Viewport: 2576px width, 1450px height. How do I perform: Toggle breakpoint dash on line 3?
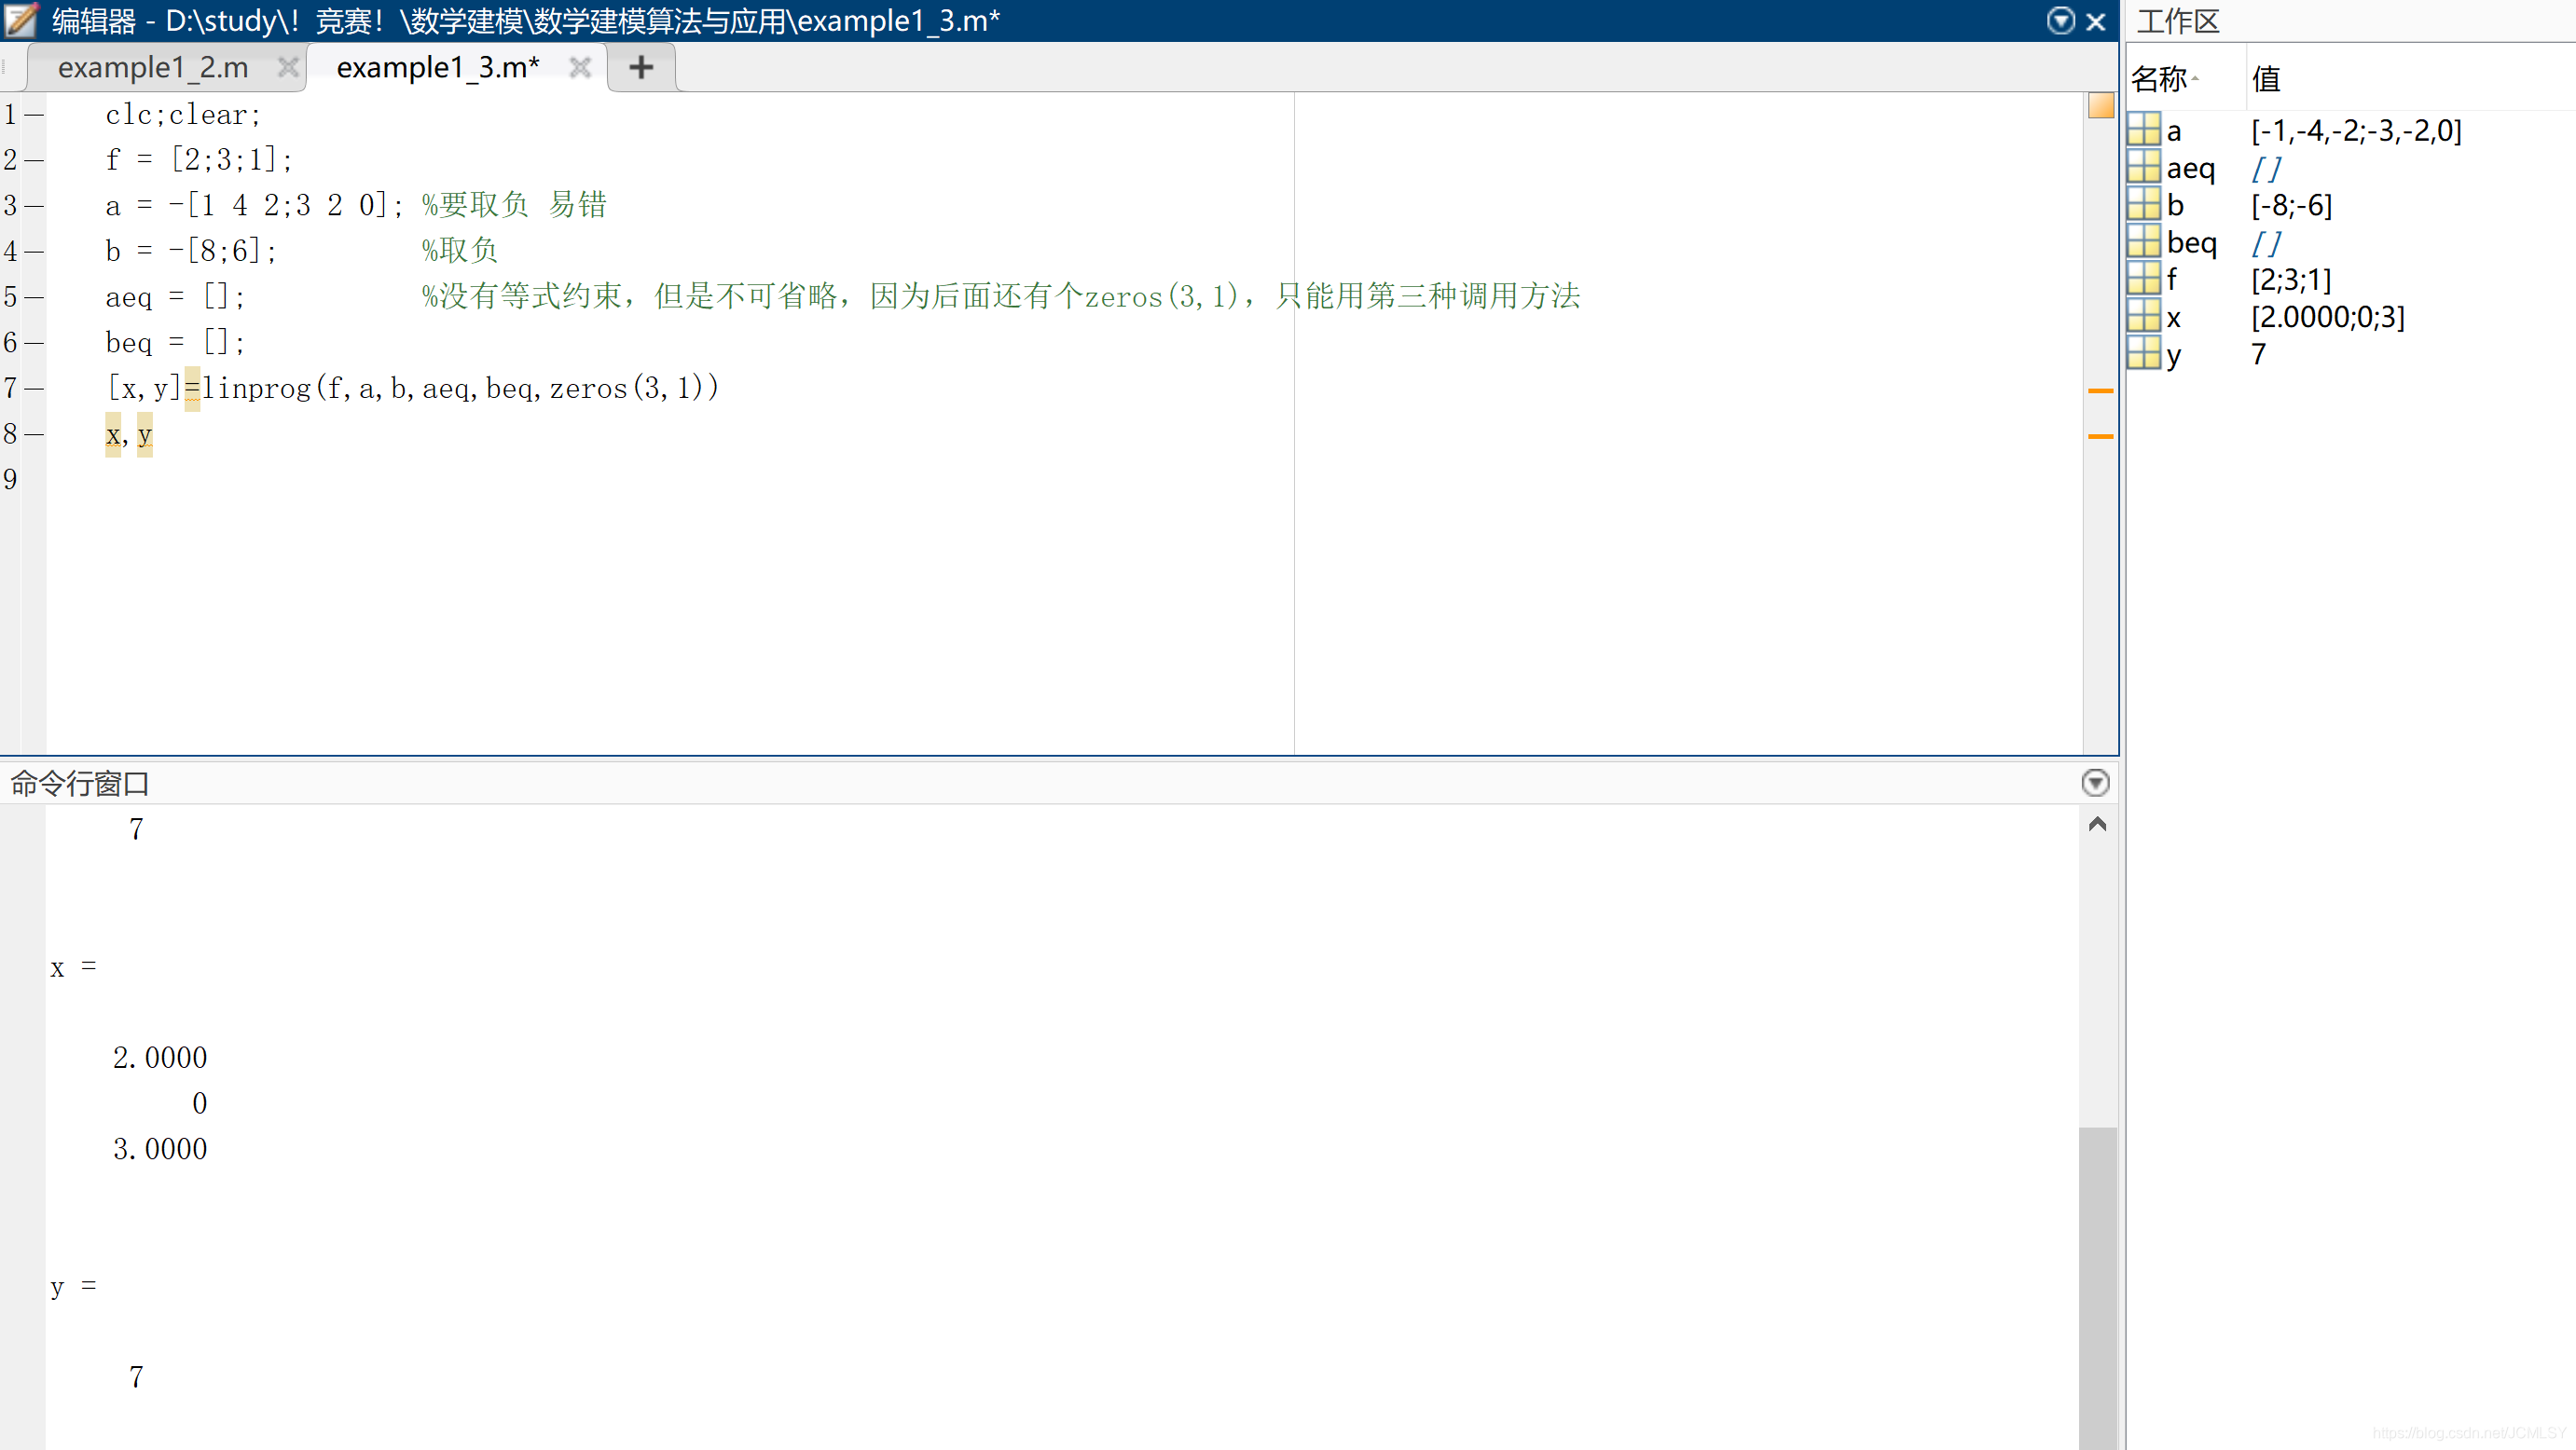(x=34, y=206)
